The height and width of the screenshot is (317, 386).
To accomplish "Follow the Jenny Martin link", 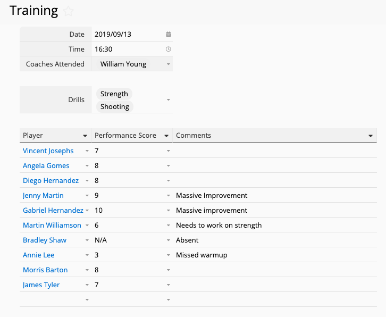I will point(43,196).
